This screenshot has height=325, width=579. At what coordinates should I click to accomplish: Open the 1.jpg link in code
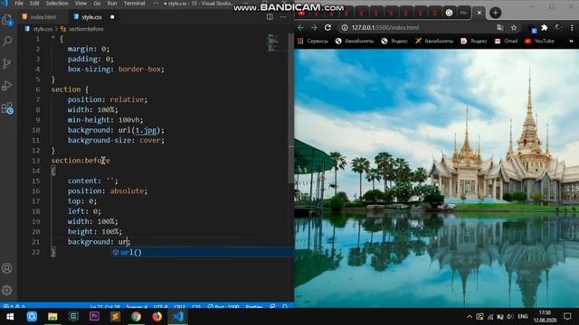[x=146, y=130]
